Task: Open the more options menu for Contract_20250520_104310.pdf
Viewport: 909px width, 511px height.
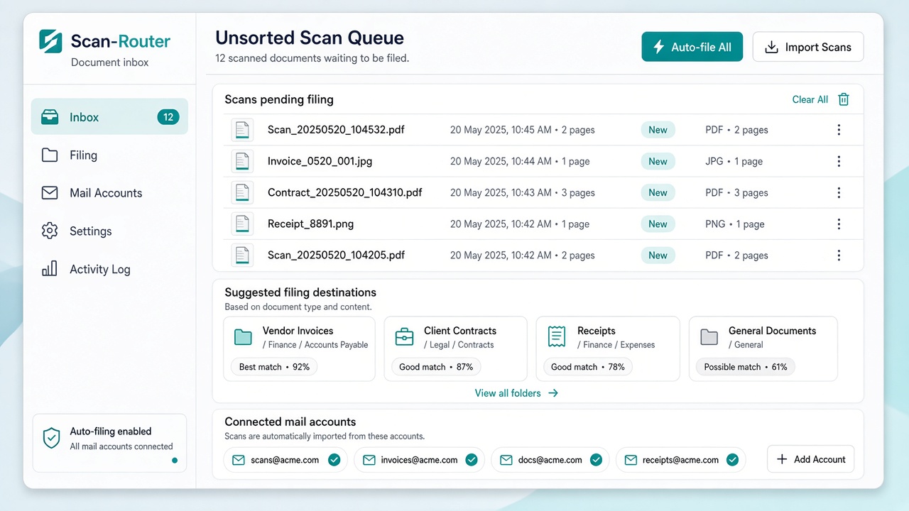Action: click(x=839, y=192)
